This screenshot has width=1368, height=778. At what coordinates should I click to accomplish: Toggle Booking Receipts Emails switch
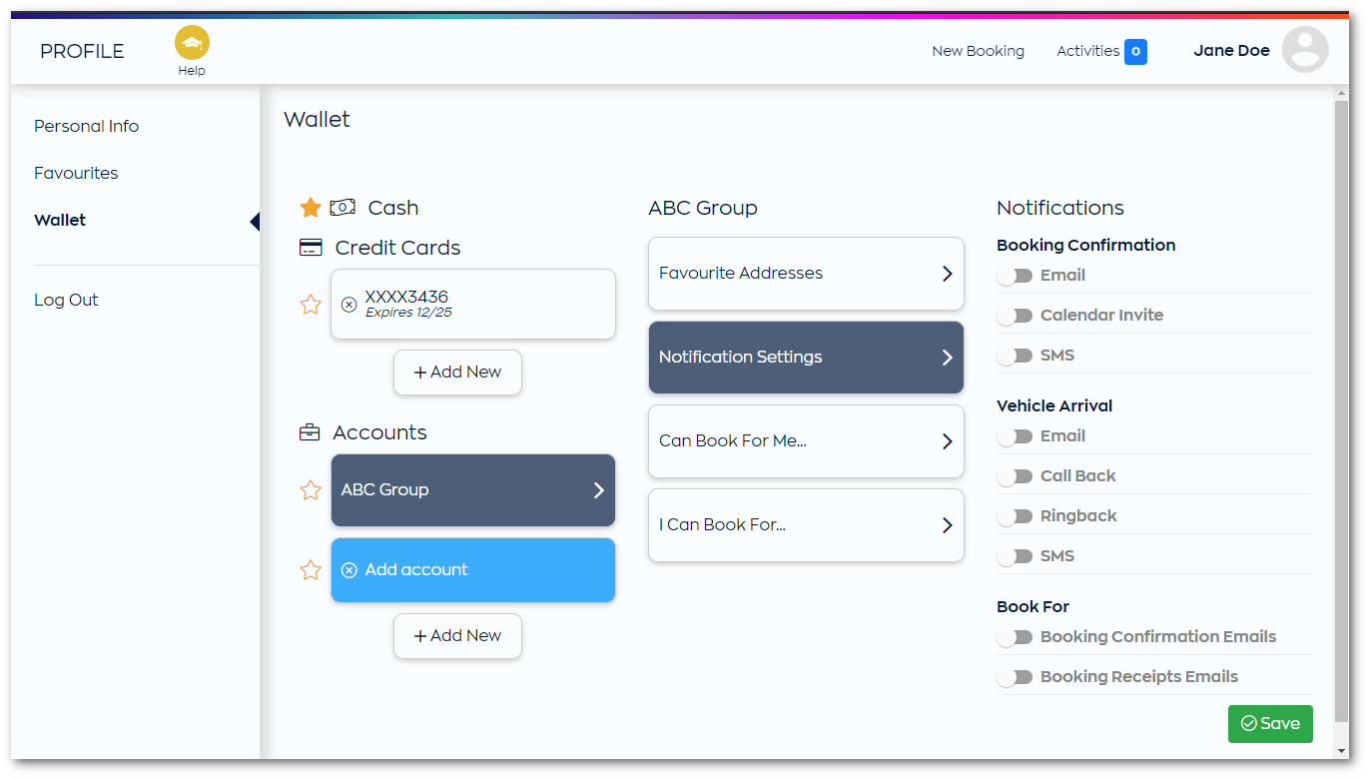(1015, 677)
